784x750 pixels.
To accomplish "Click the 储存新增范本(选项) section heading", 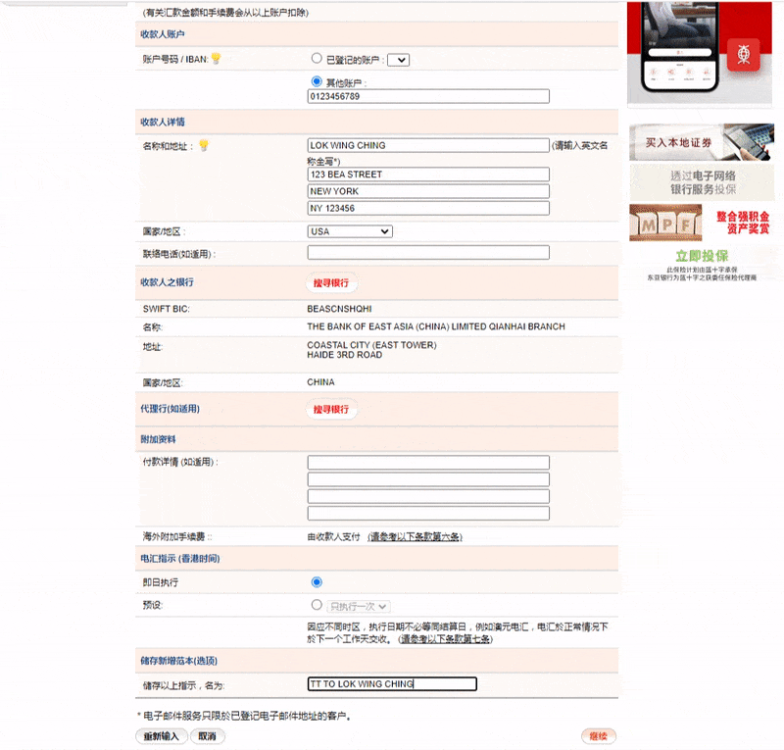I will click(x=179, y=661).
